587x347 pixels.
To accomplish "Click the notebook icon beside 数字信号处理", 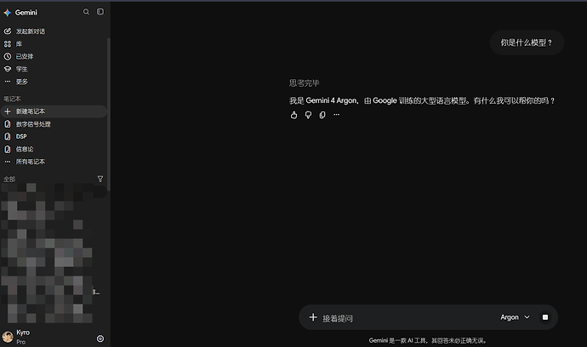I will click(8, 124).
